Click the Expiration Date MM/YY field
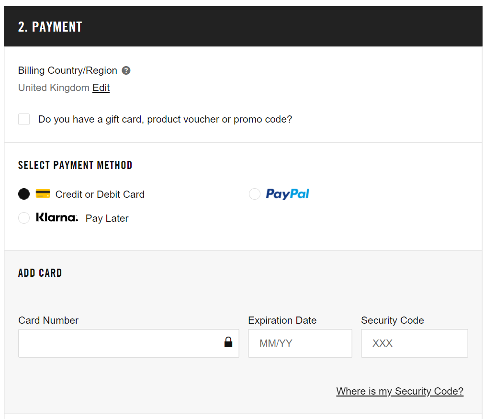 click(x=300, y=343)
